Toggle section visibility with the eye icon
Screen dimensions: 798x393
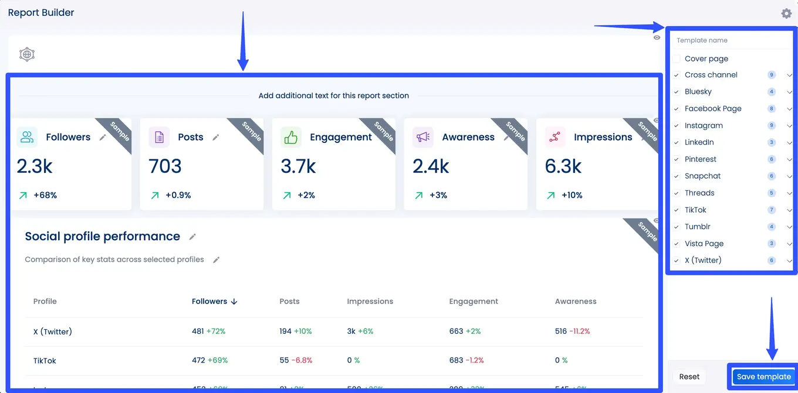[x=657, y=37]
